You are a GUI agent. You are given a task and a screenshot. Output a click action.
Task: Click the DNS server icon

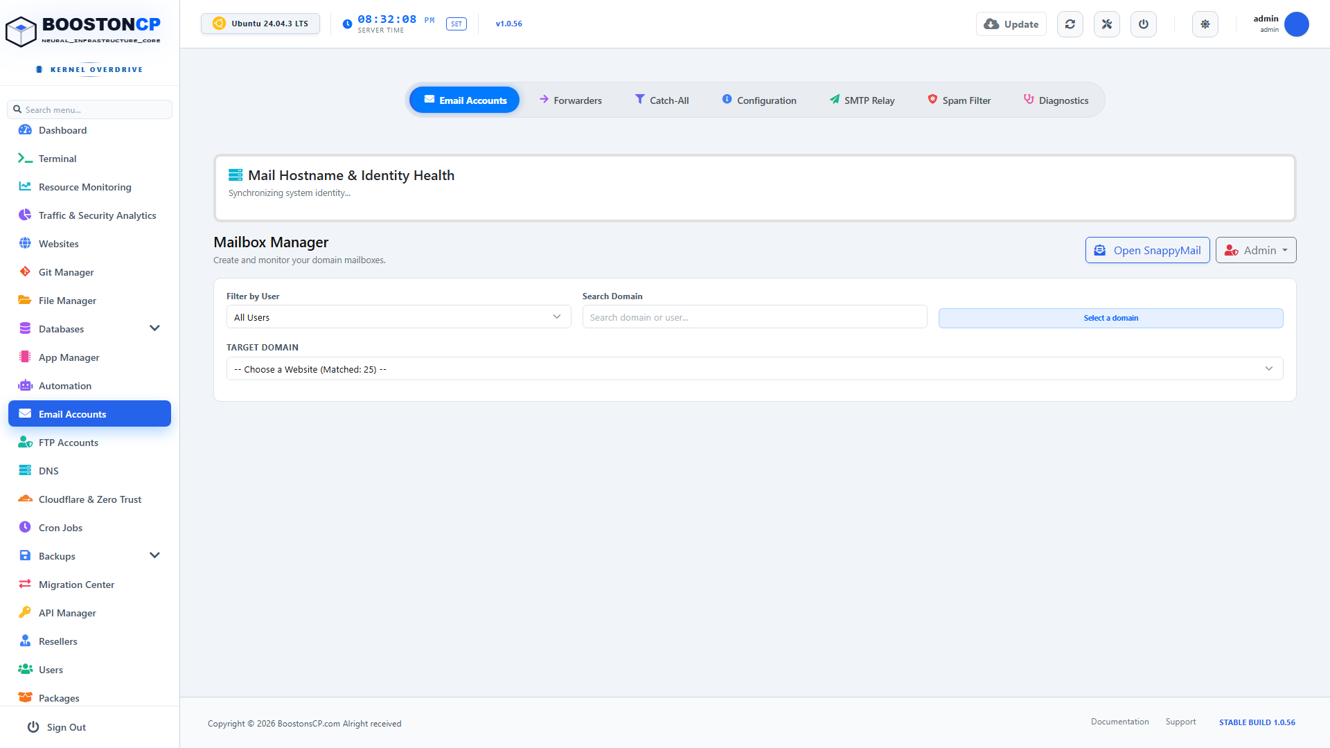[25, 471]
